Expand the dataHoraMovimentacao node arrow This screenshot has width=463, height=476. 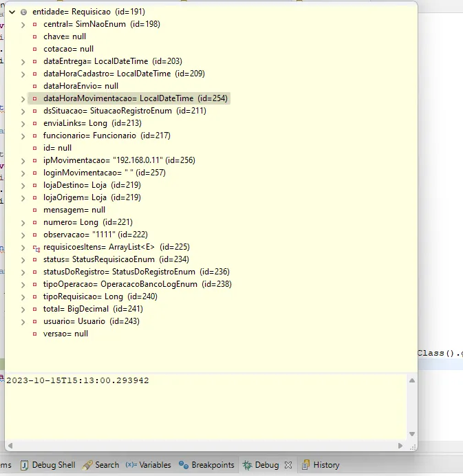(23, 99)
